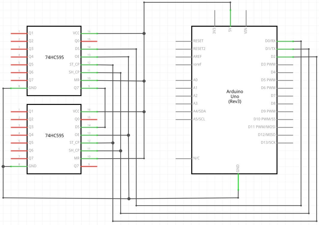Select the AREF pin label
The width and height of the screenshot is (319, 225).
coord(197,57)
